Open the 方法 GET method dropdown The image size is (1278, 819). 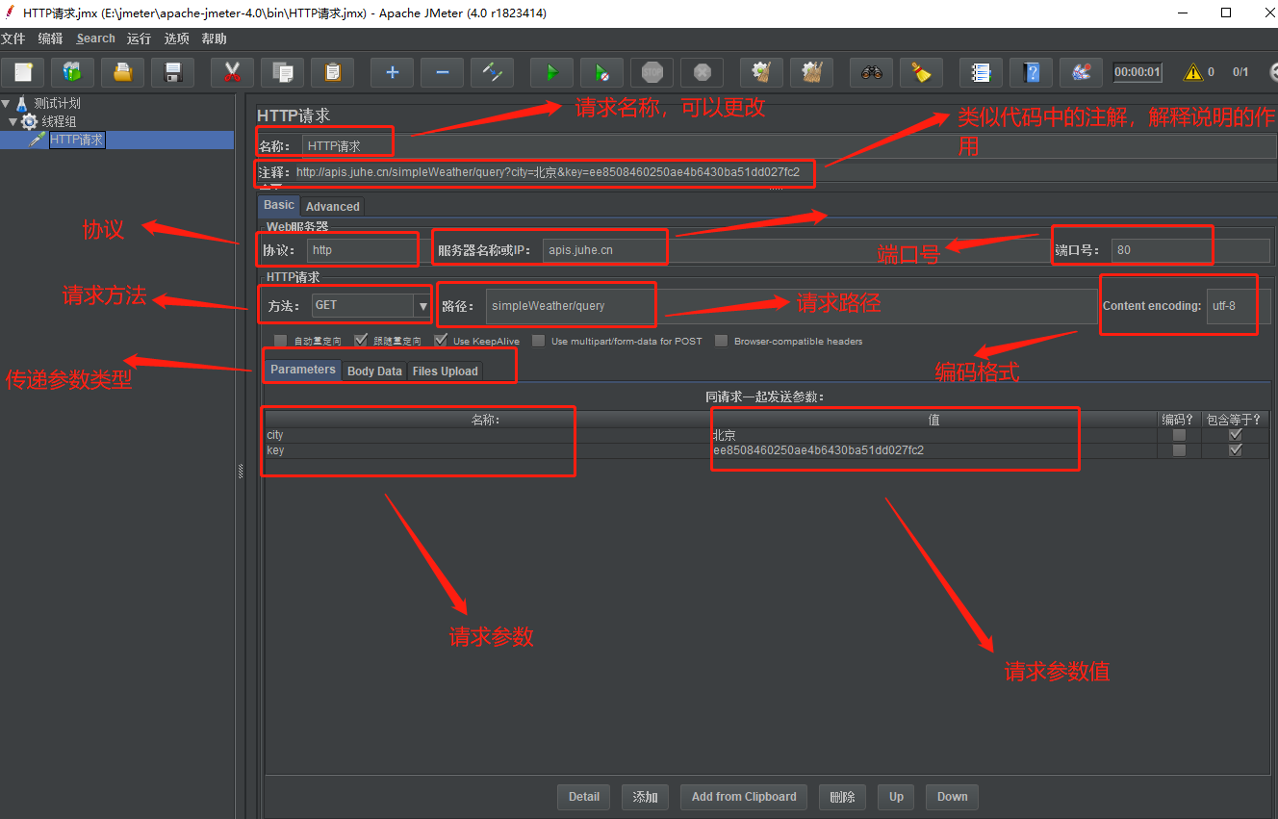tap(422, 306)
